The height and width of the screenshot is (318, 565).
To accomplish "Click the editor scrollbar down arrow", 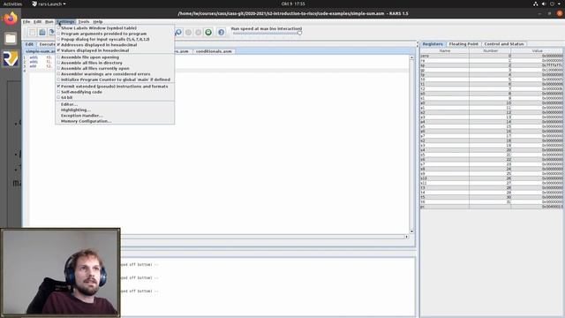I will tap(411, 231).
